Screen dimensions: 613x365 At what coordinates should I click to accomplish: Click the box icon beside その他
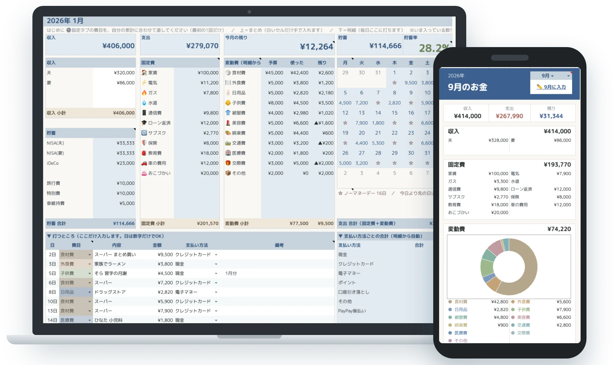228,173
